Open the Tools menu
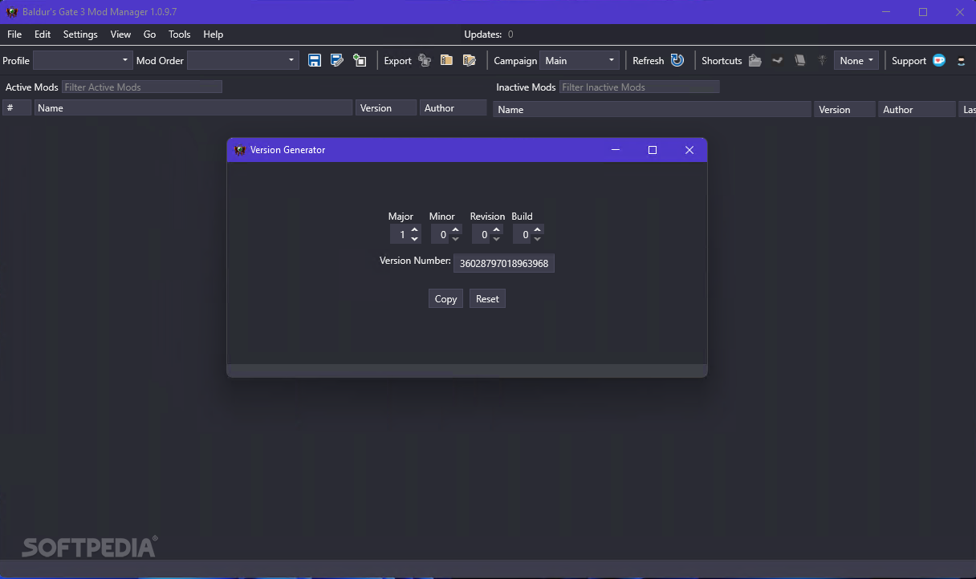 tap(180, 34)
